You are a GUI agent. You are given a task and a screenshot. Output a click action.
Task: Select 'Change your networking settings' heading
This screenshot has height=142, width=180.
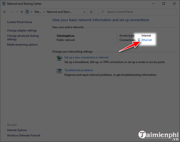click(x=72, y=52)
